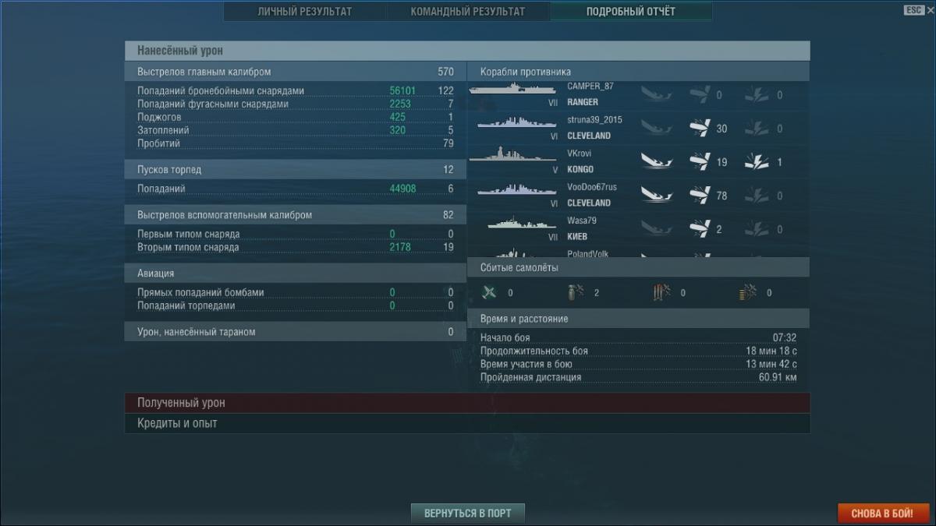Select the Подробный отчёт tab
Image resolution: width=936 pixels, height=526 pixels.
(631, 12)
